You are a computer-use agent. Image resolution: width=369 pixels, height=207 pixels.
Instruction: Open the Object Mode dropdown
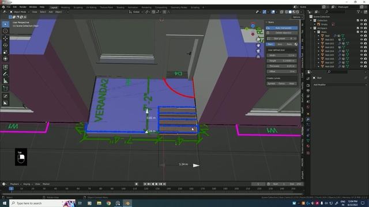click(20, 12)
